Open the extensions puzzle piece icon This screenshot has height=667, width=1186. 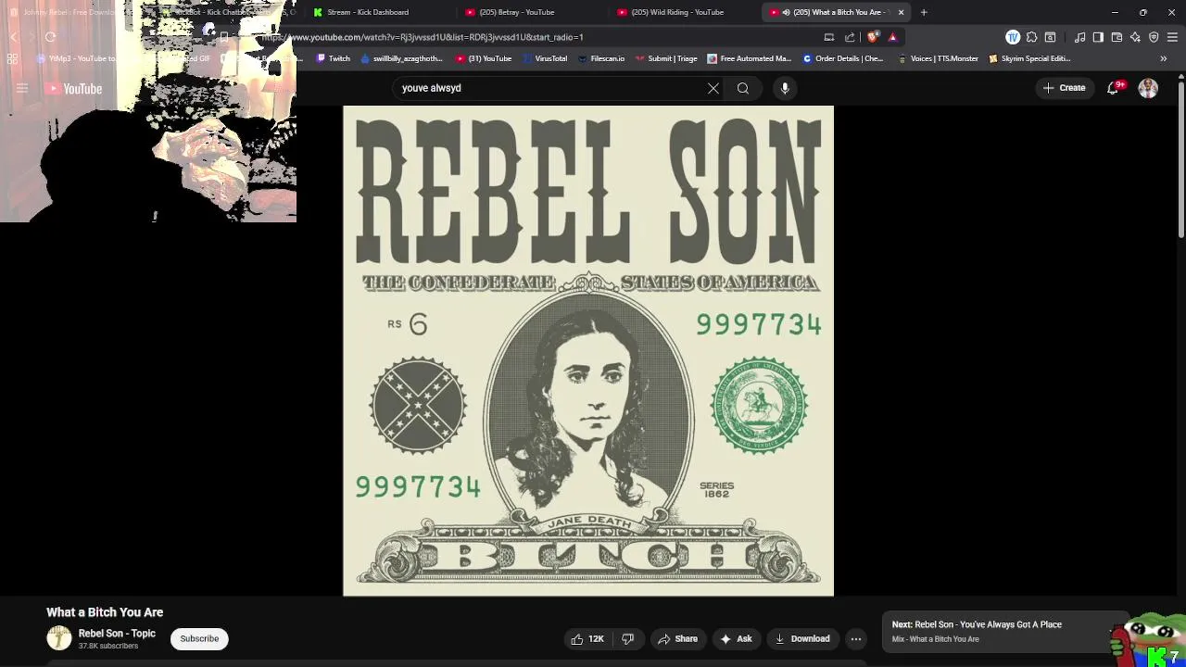tap(1031, 37)
